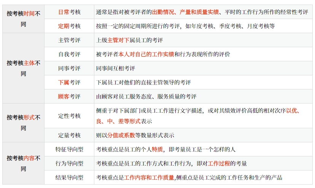This screenshot has width=315, height=188.
Task: Select the 定性考核 cell
Action: coord(69,116)
